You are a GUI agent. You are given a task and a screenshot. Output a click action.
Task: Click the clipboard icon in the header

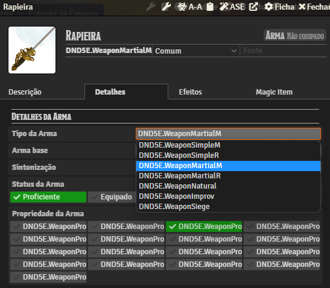(x=209, y=7)
